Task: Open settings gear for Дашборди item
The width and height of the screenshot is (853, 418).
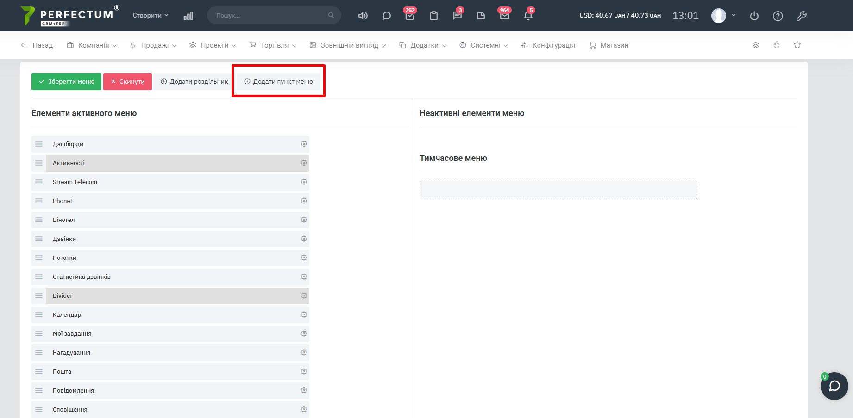Action: click(x=304, y=144)
